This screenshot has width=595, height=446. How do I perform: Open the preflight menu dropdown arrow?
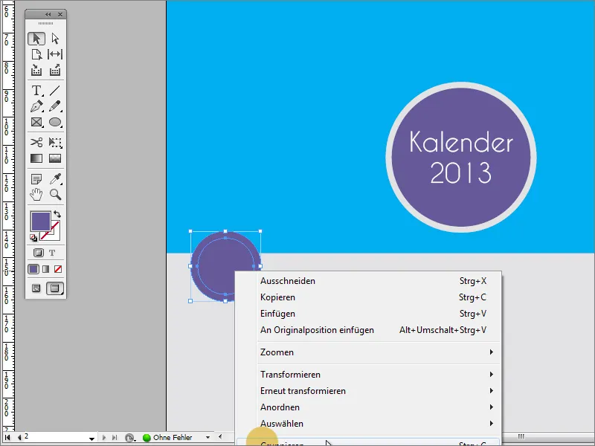(x=208, y=437)
